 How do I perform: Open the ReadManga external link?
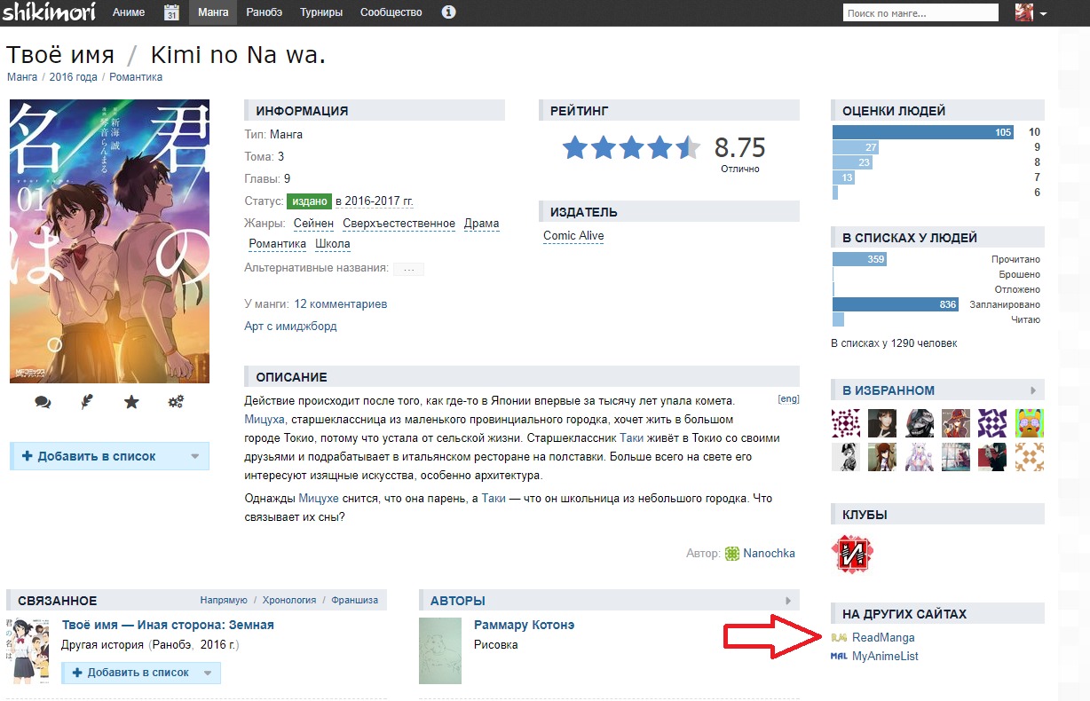tap(882, 637)
